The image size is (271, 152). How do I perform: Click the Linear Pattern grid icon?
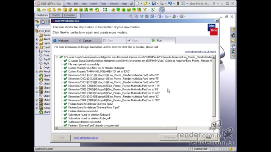pos(105,10)
